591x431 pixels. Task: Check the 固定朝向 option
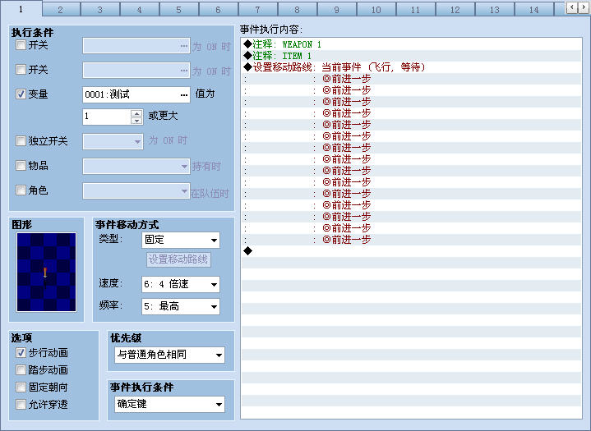click(x=21, y=387)
